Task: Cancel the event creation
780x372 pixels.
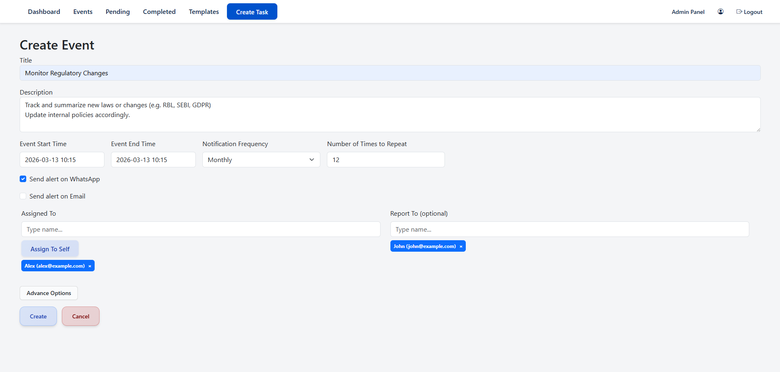Action: pyautogui.click(x=80, y=316)
